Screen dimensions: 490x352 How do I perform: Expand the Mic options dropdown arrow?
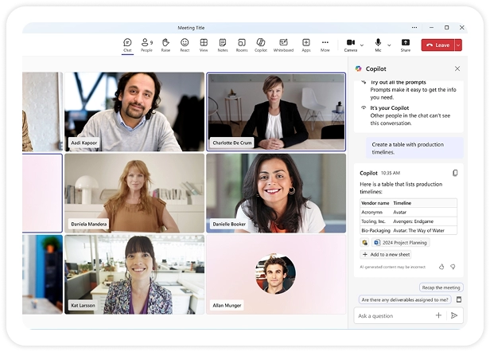coord(389,45)
